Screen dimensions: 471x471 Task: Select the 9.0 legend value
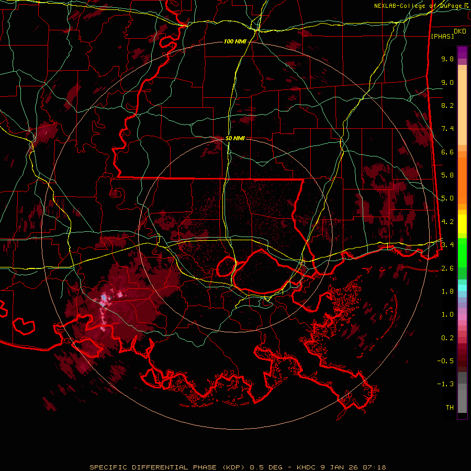click(x=447, y=82)
